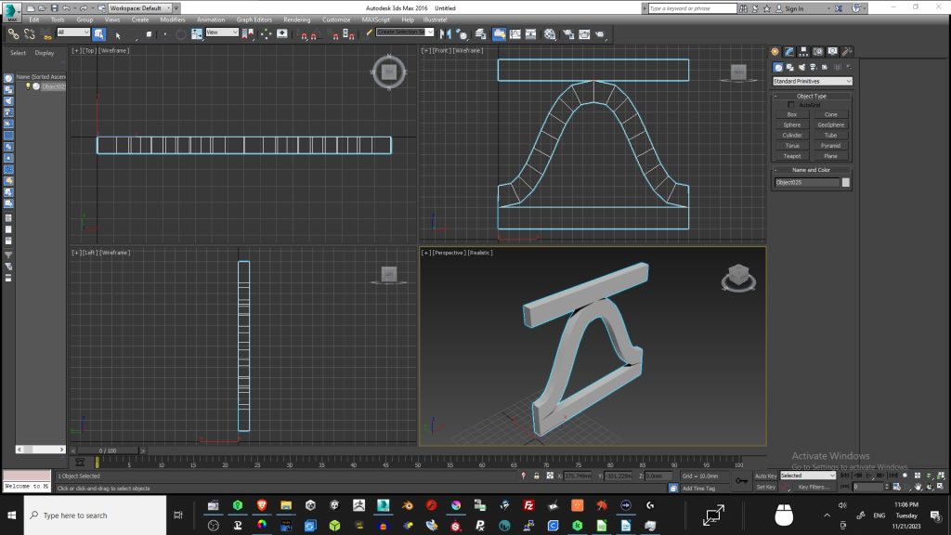Open the Windows Start button

(11, 515)
